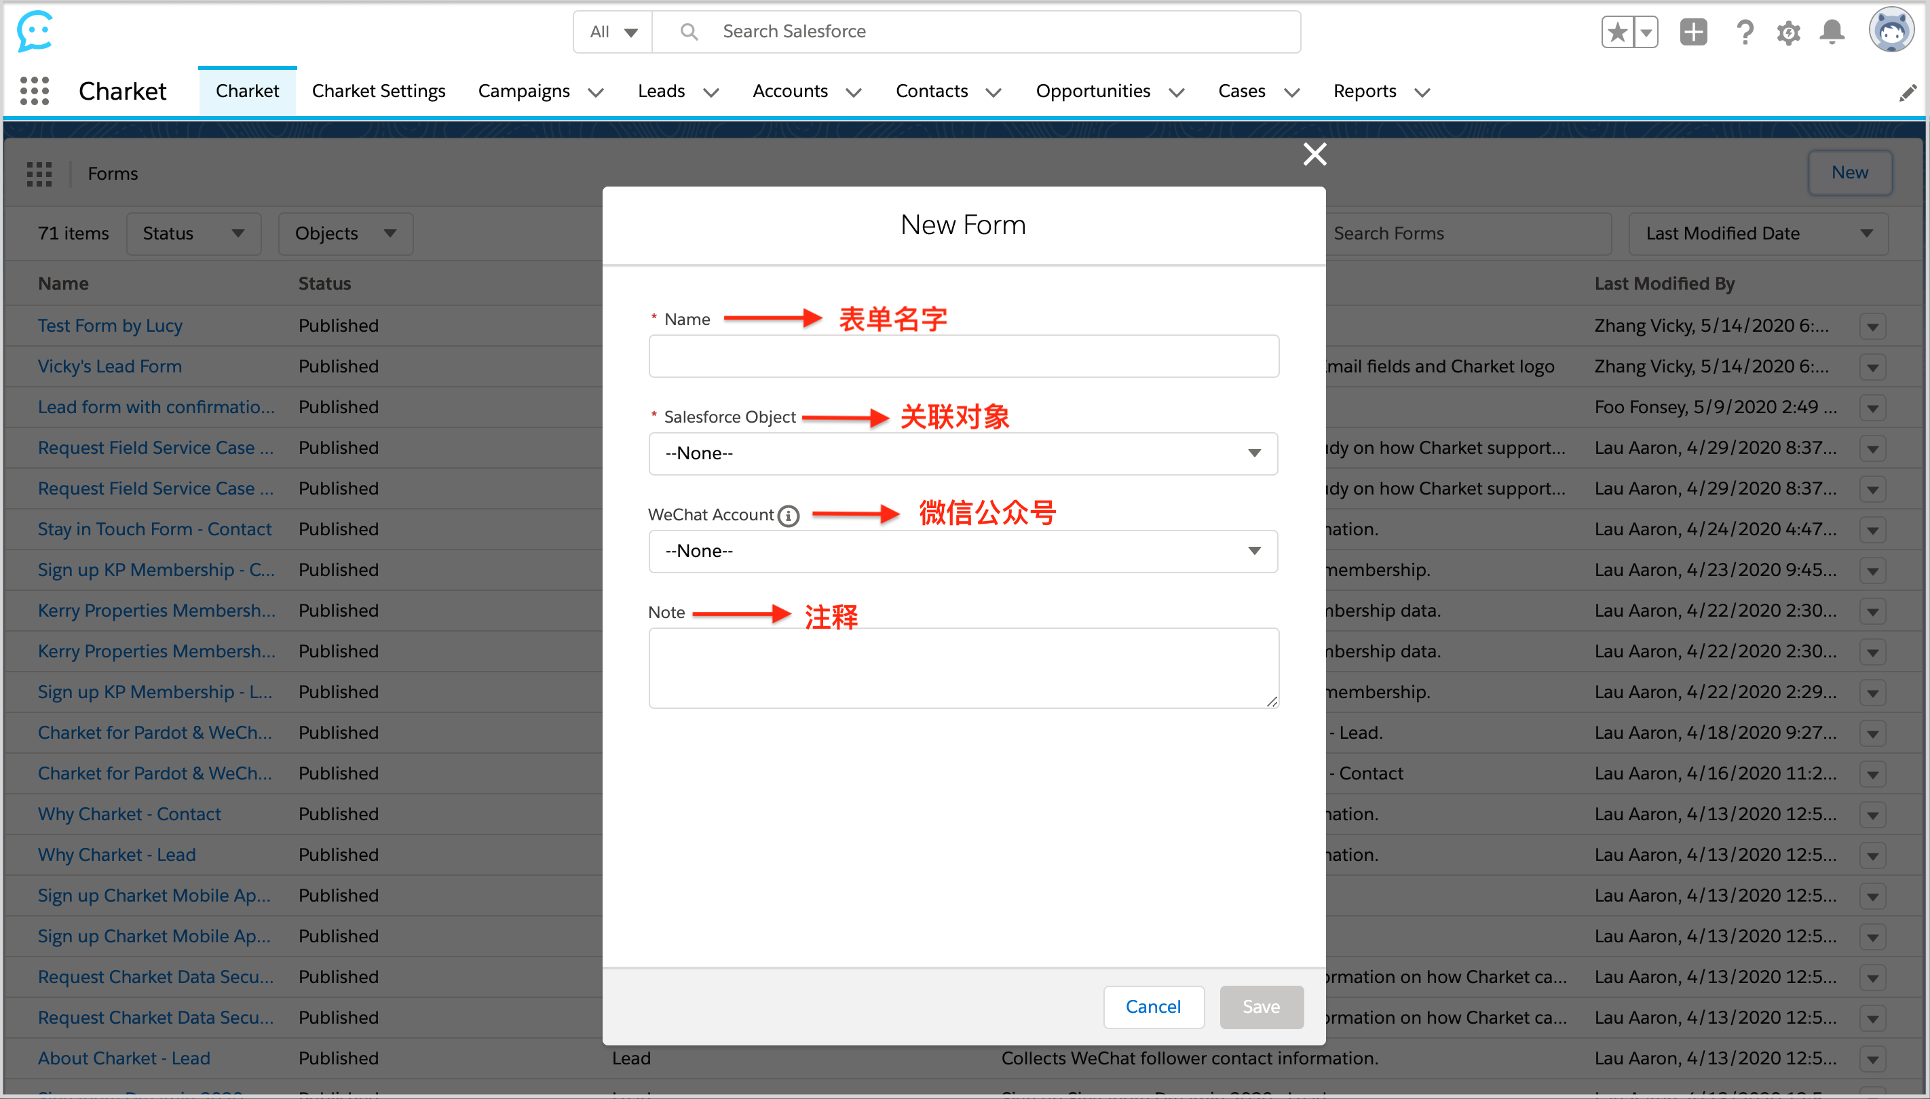Viewport: 1930px width, 1099px height.
Task: Select the Charket tab
Action: [x=247, y=92]
